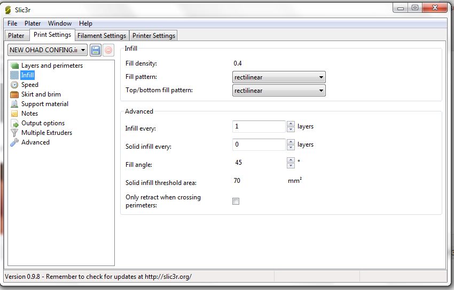Image resolution: width=454 pixels, height=290 pixels.
Task: Click the Infill hatched icon
Action: click(x=14, y=75)
